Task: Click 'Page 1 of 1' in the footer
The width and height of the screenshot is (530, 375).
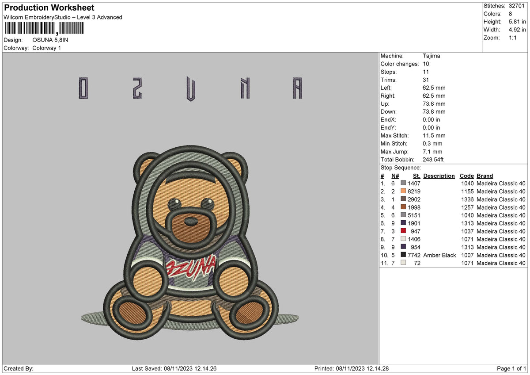Action: click(x=511, y=368)
